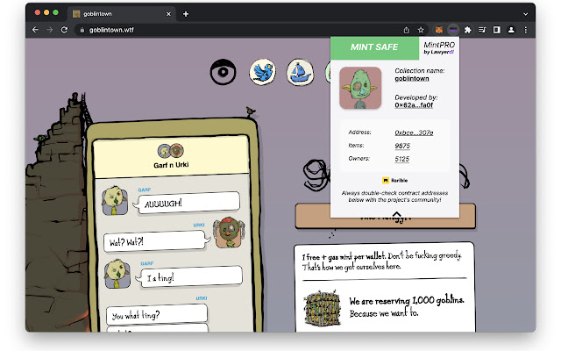Click the browser back arrow
Screen dimensions: 561x351
point(35,30)
